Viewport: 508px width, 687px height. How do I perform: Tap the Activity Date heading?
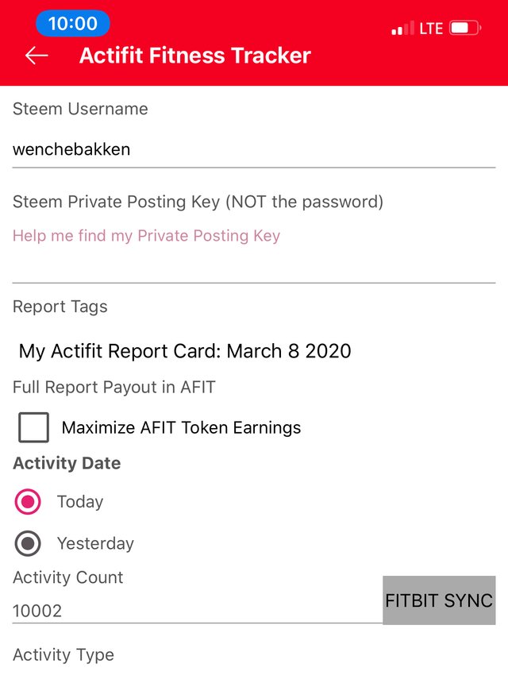click(x=67, y=463)
